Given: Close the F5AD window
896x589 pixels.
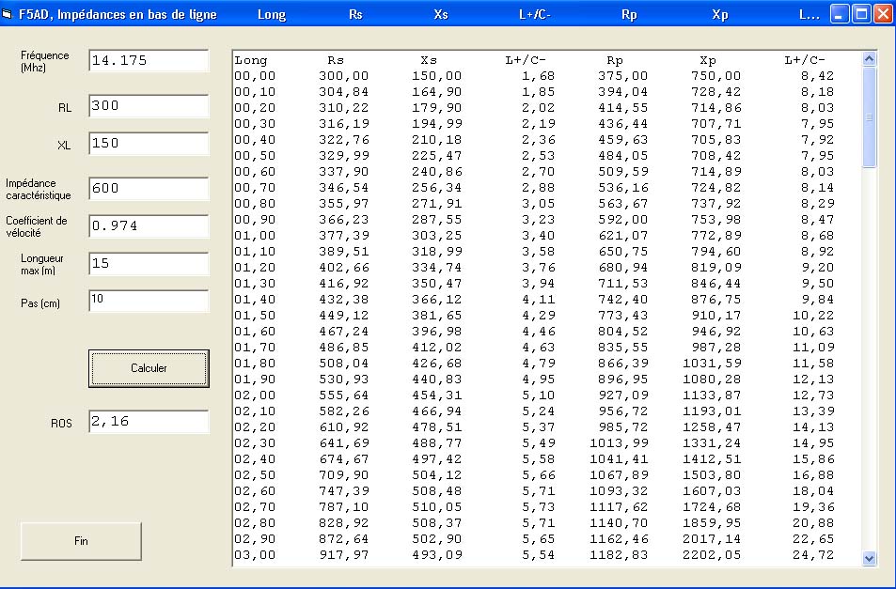Looking at the screenshot, I should coord(883,14).
